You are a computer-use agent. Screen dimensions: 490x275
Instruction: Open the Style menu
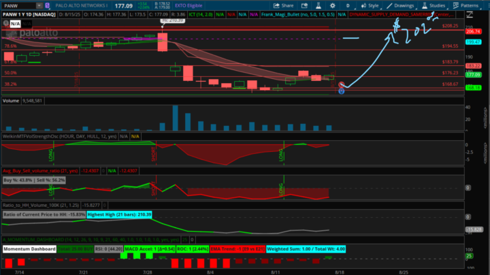tap(370, 5)
